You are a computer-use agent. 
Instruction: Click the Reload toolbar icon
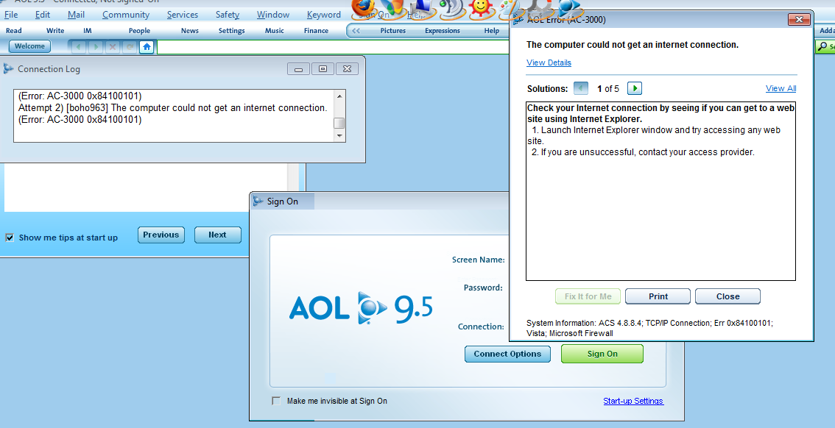tap(129, 47)
